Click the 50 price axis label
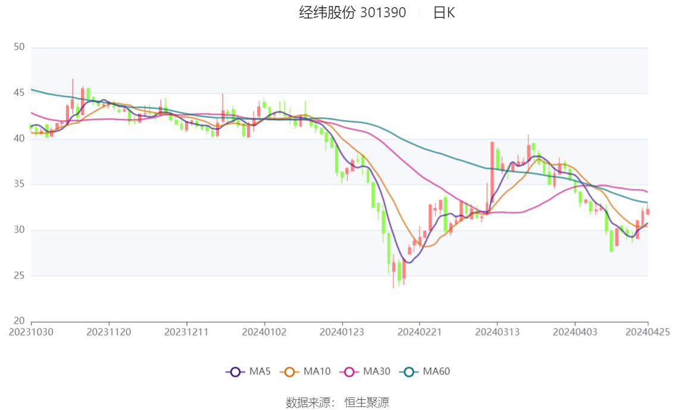 click(x=19, y=47)
